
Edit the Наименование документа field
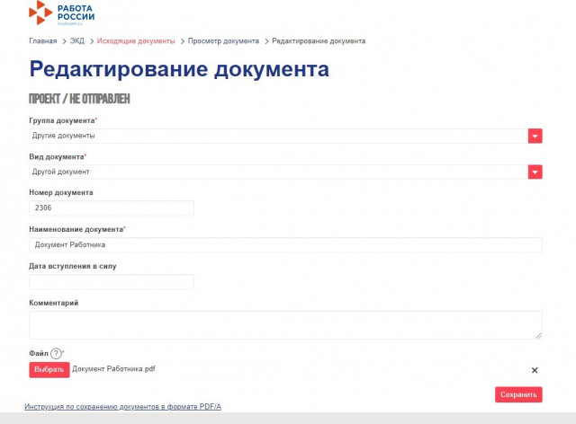[x=285, y=244]
